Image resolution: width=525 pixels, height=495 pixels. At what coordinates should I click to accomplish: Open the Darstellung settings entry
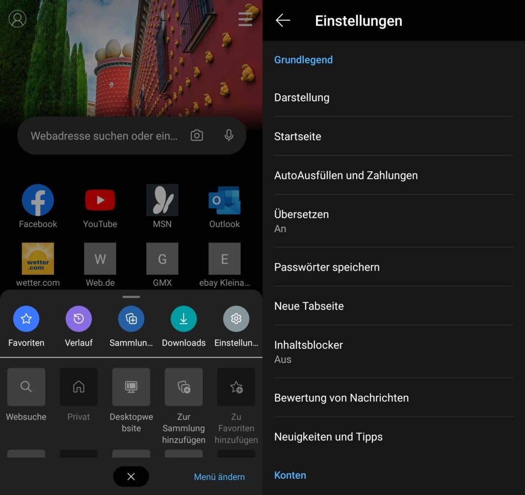coord(393,97)
